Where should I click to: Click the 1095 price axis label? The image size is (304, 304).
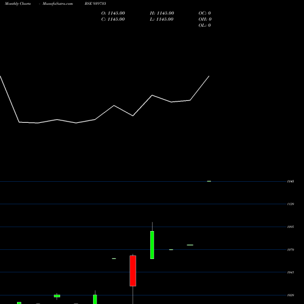(x=291, y=227)
